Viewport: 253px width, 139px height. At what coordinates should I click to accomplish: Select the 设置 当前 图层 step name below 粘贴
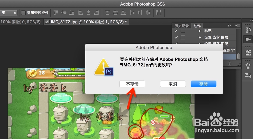[x=216, y=37]
